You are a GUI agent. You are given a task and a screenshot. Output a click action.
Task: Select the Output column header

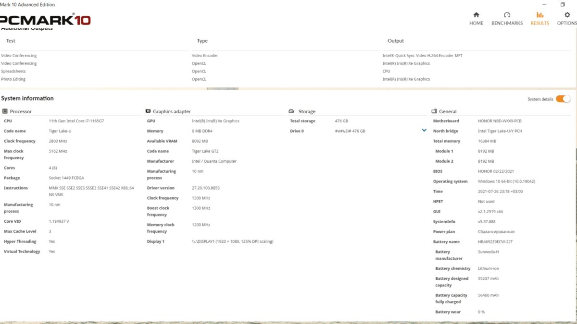click(396, 41)
